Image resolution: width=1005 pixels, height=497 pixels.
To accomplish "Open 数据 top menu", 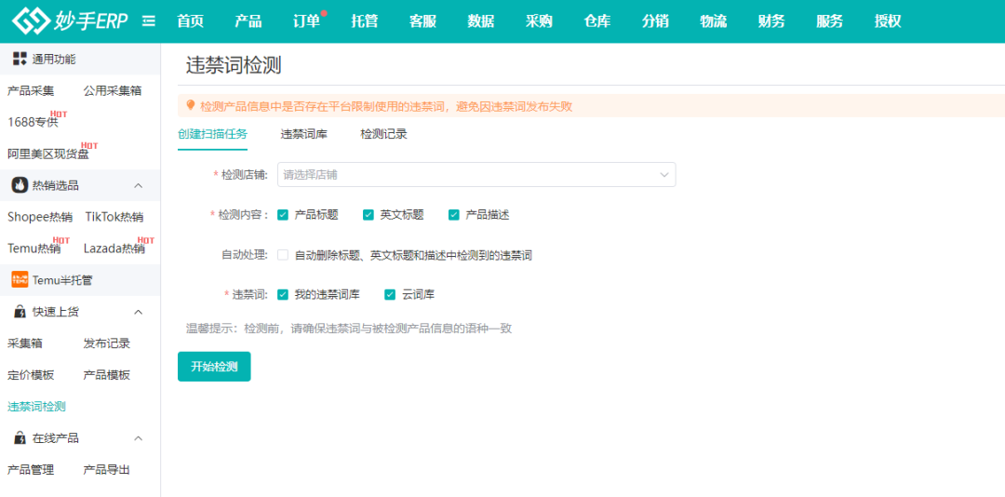I will 481,21.
